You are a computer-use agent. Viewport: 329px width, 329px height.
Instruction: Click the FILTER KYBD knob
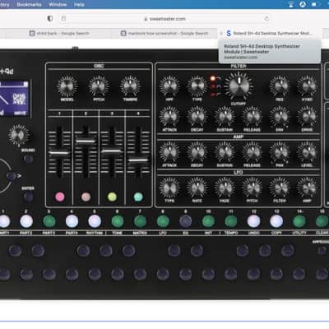pos(307,86)
